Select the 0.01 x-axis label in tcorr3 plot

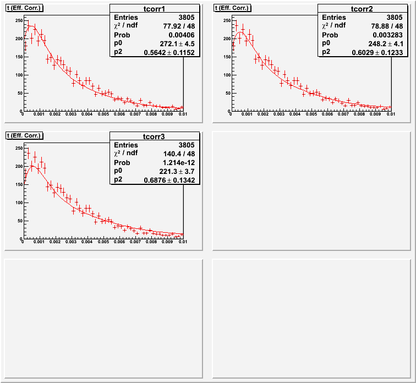(182, 242)
